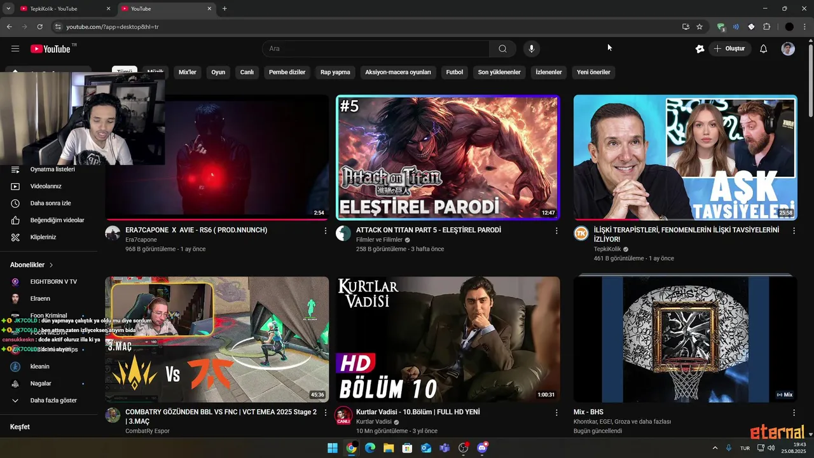The image size is (814, 458).
Task: Show hidden system tray icons
Action: tap(715, 448)
